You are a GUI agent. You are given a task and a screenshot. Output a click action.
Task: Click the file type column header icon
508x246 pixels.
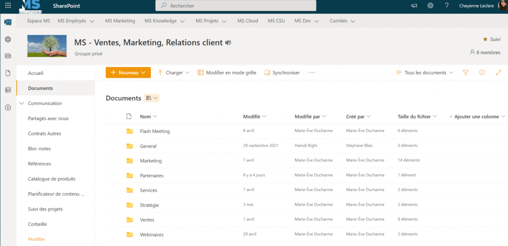[129, 116]
